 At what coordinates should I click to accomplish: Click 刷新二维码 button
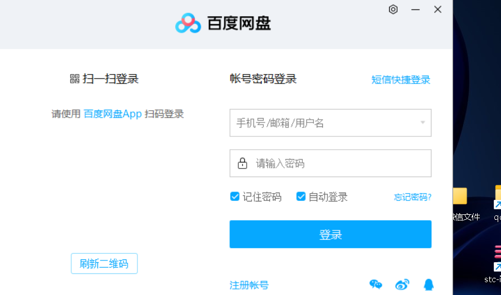[104, 263]
